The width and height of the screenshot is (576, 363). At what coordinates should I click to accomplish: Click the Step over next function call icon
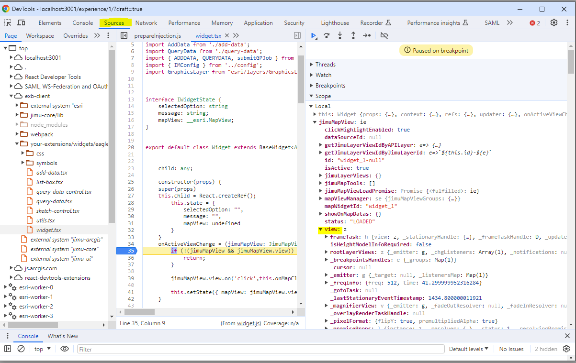point(327,35)
